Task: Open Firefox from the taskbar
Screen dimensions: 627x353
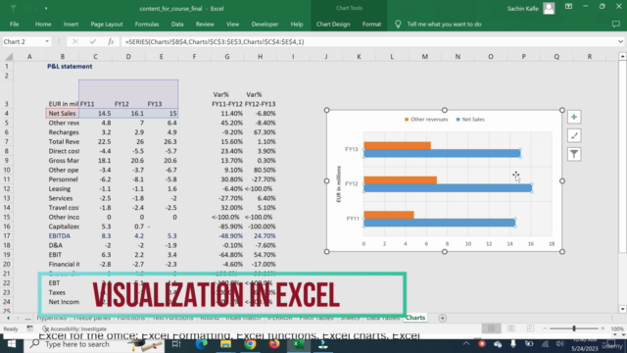Action: click(274, 344)
